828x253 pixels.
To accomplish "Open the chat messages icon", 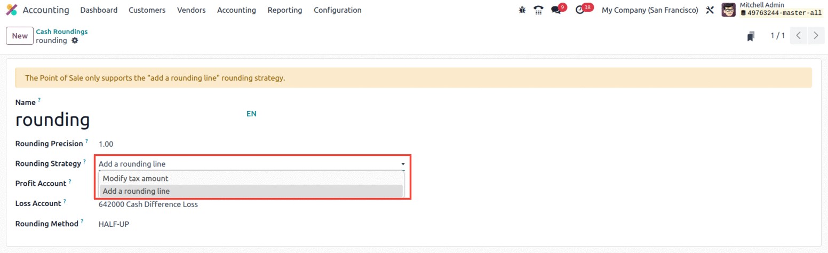I will pos(556,10).
